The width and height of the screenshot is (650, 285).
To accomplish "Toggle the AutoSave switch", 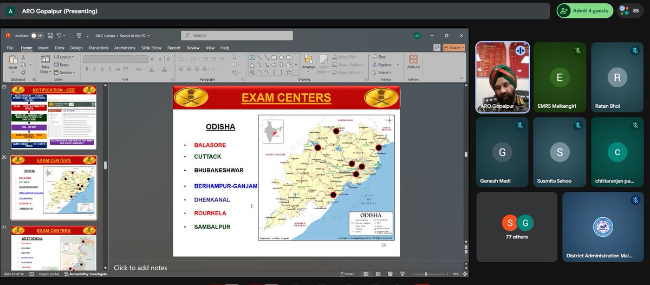I will [37, 35].
